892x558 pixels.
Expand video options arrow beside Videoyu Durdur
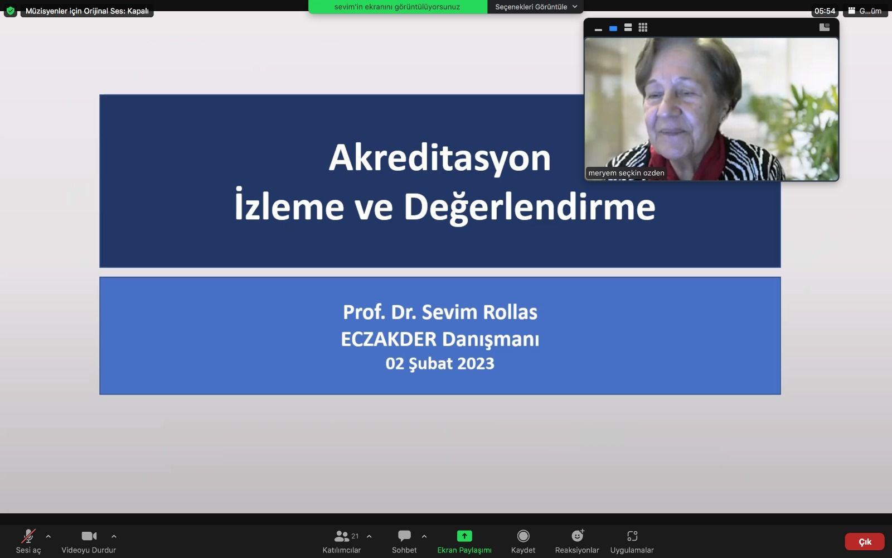(114, 536)
